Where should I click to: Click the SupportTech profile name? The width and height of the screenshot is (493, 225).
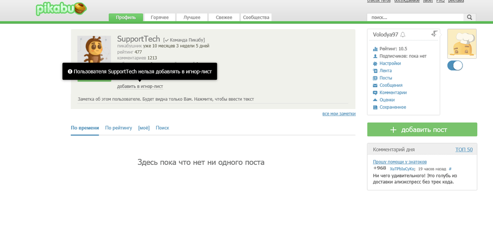point(139,39)
